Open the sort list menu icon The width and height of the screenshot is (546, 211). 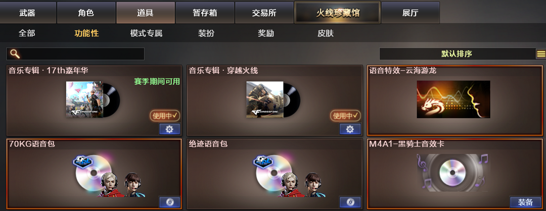pos(540,54)
